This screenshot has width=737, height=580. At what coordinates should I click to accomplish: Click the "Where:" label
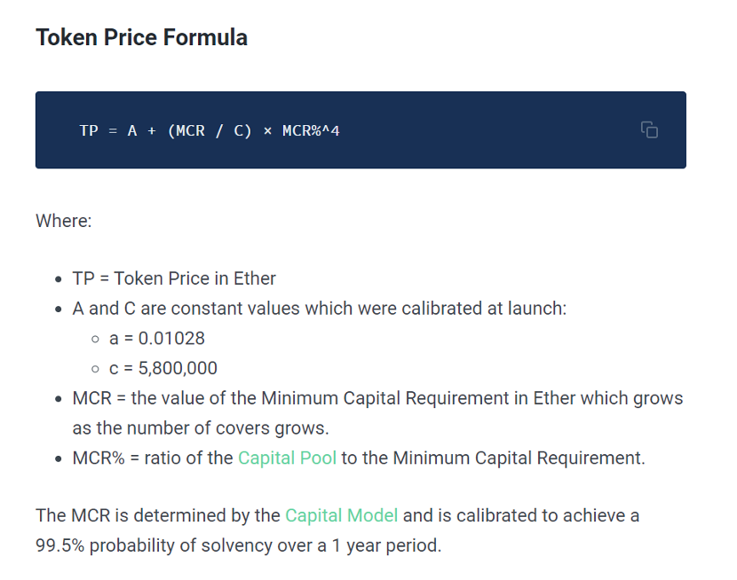click(64, 221)
